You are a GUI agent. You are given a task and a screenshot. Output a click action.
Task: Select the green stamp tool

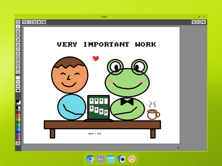pyautogui.click(x=18, y=72)
